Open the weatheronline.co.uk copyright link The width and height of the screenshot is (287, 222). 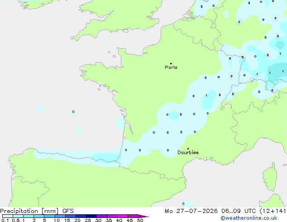coord(249,218)
